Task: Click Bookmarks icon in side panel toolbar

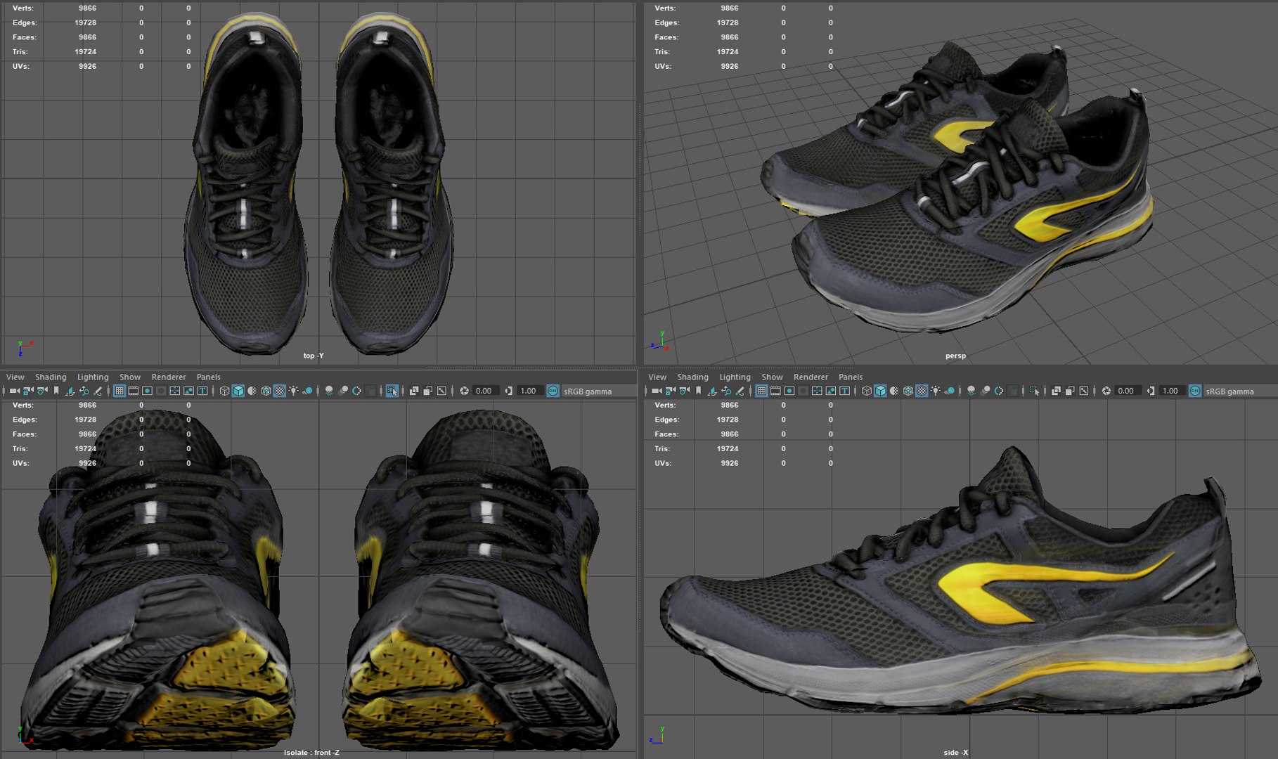Action: (699, 391)
